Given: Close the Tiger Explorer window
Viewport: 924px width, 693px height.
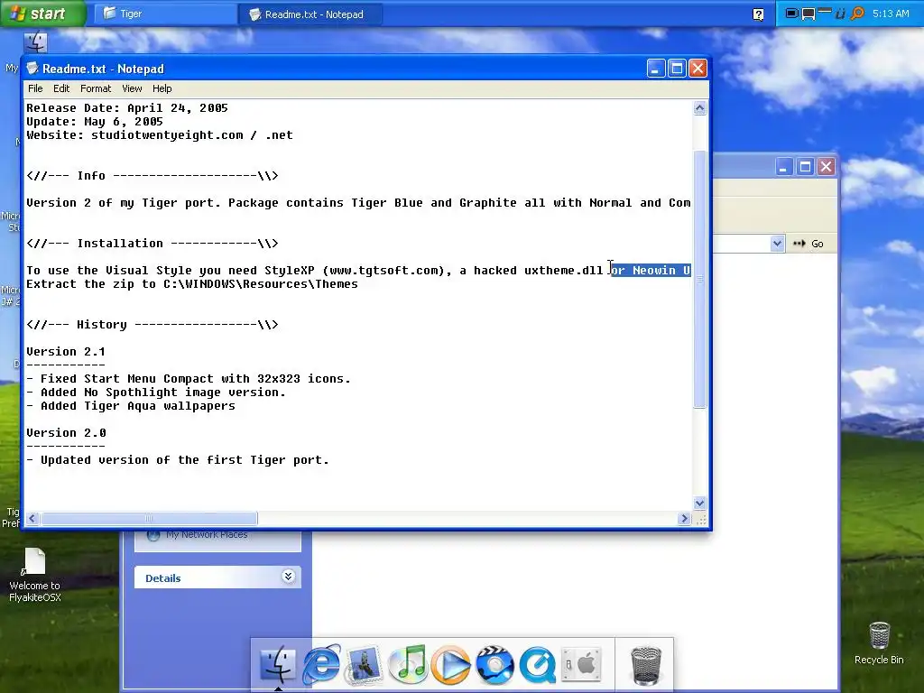Looking at the screenshot, I should click(x=827, y=167).
